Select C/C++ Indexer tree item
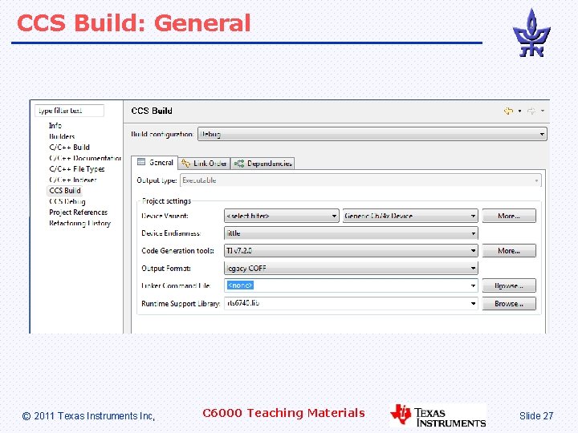The image size is (578, 433). [72, 180]
